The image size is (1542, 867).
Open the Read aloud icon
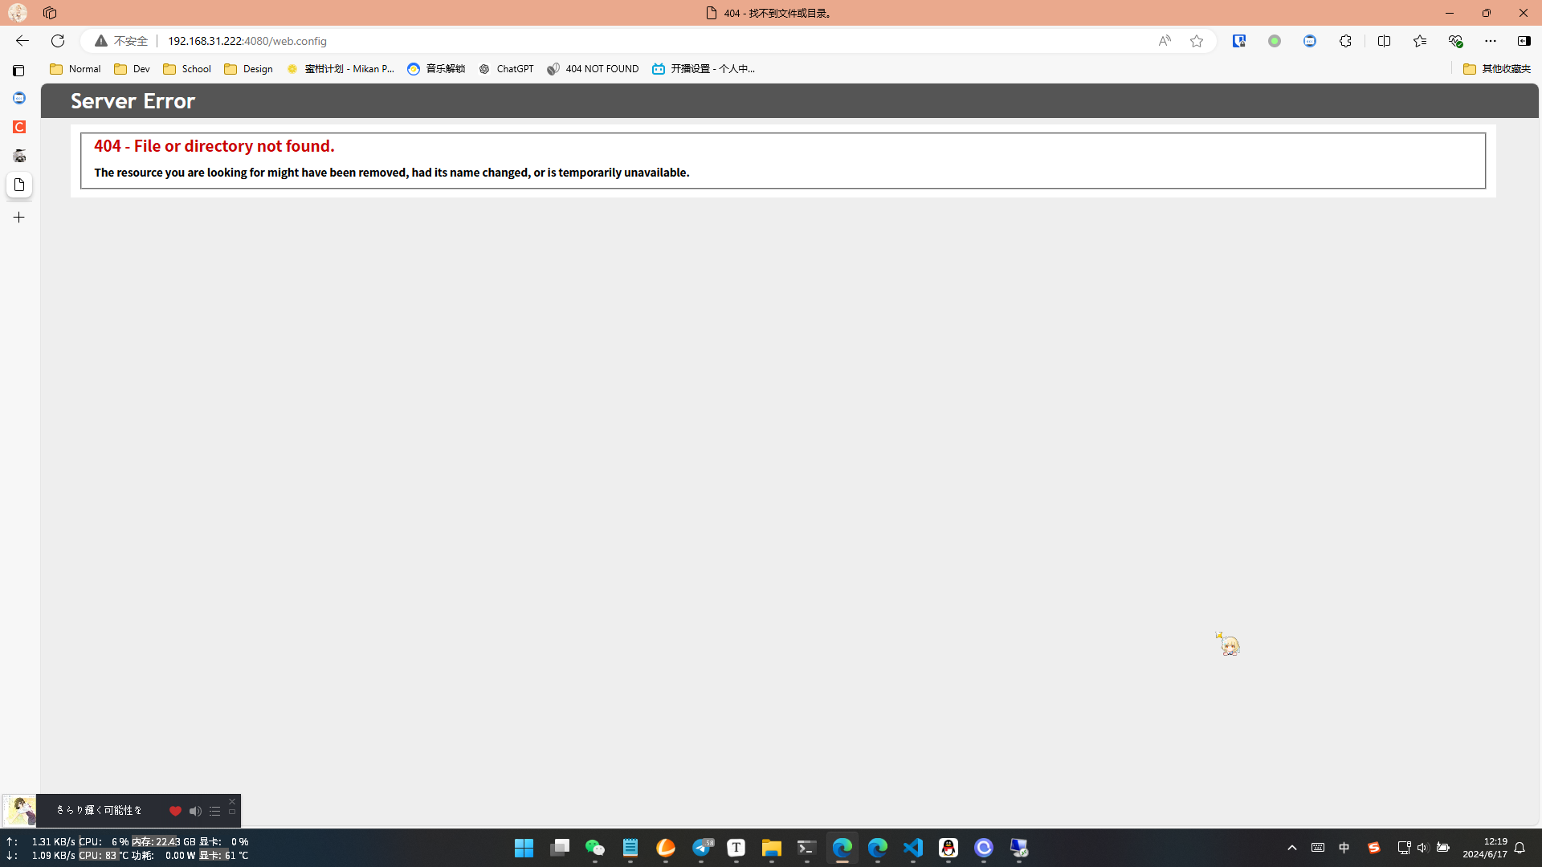tap(1165, 41)
